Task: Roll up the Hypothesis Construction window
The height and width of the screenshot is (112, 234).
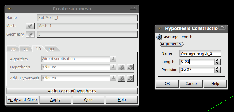Action: tap(222, 27)
